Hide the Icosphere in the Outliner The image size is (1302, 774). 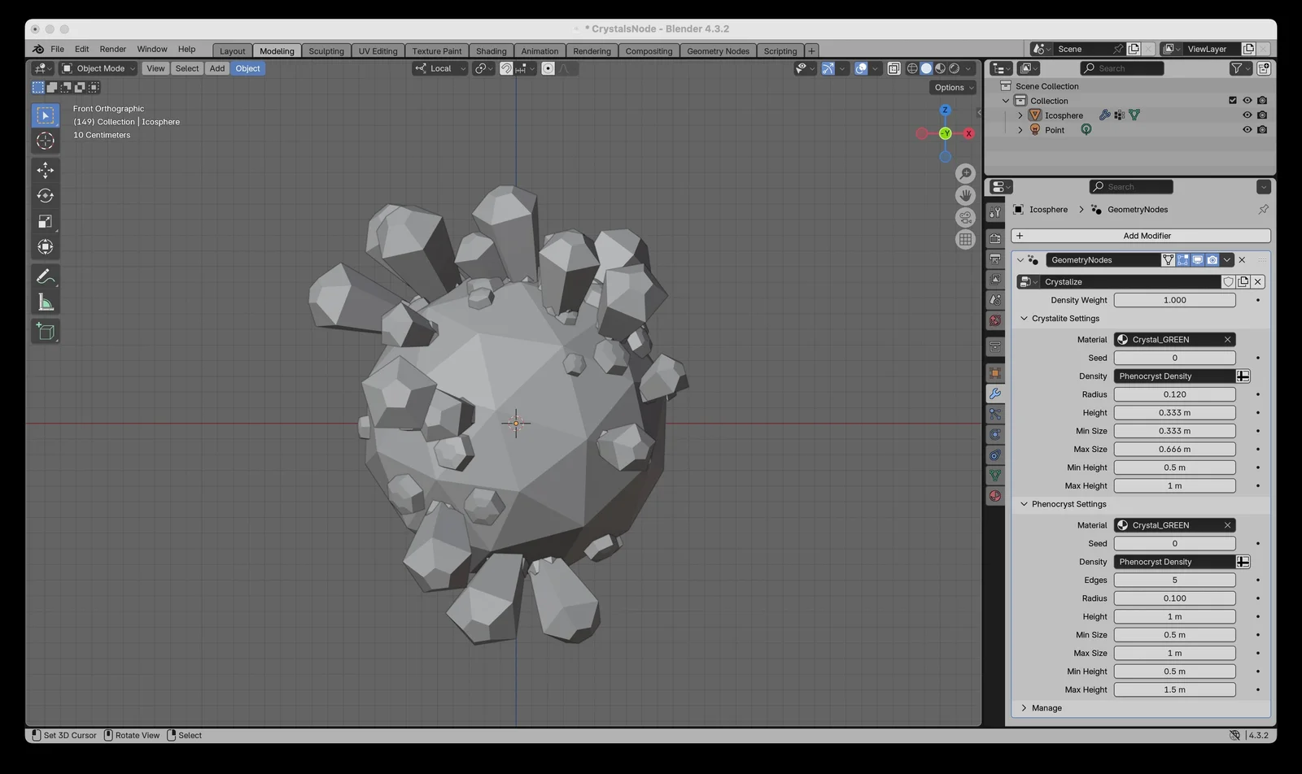point(1247,115)
